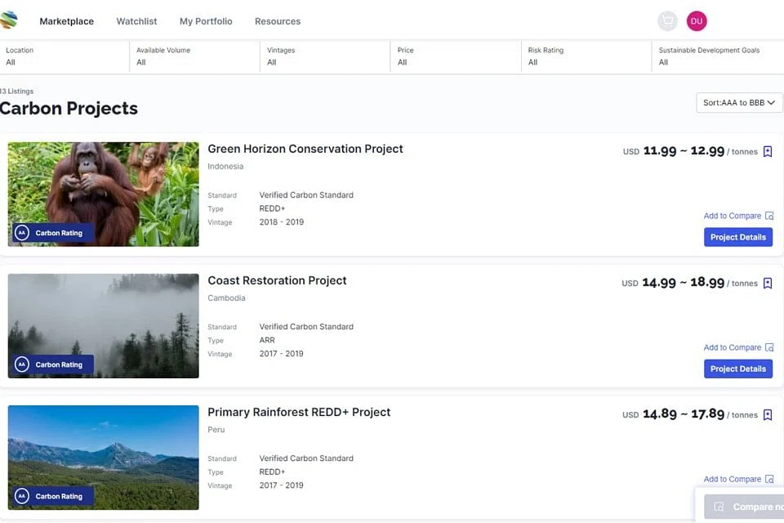Open the Resources menu item
The height and width of the screenshot is (523, 784).
[278, 21]
